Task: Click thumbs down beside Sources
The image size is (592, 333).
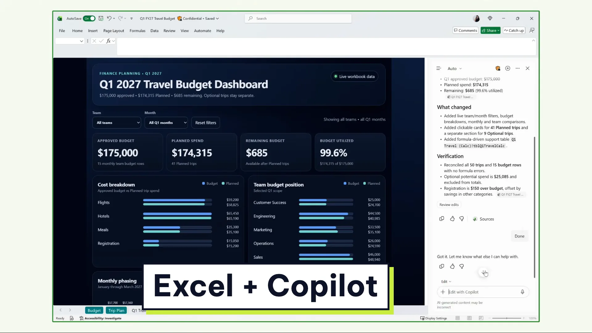Action: (x=462, y=219)
